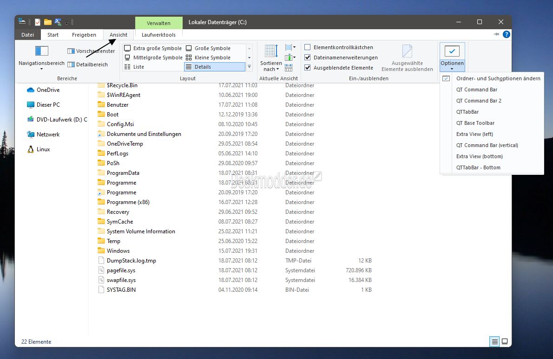Toggle the Vorschaufenster preview pane
The height and width of the screenshot is (359, 553).
[x=91, y=51]
